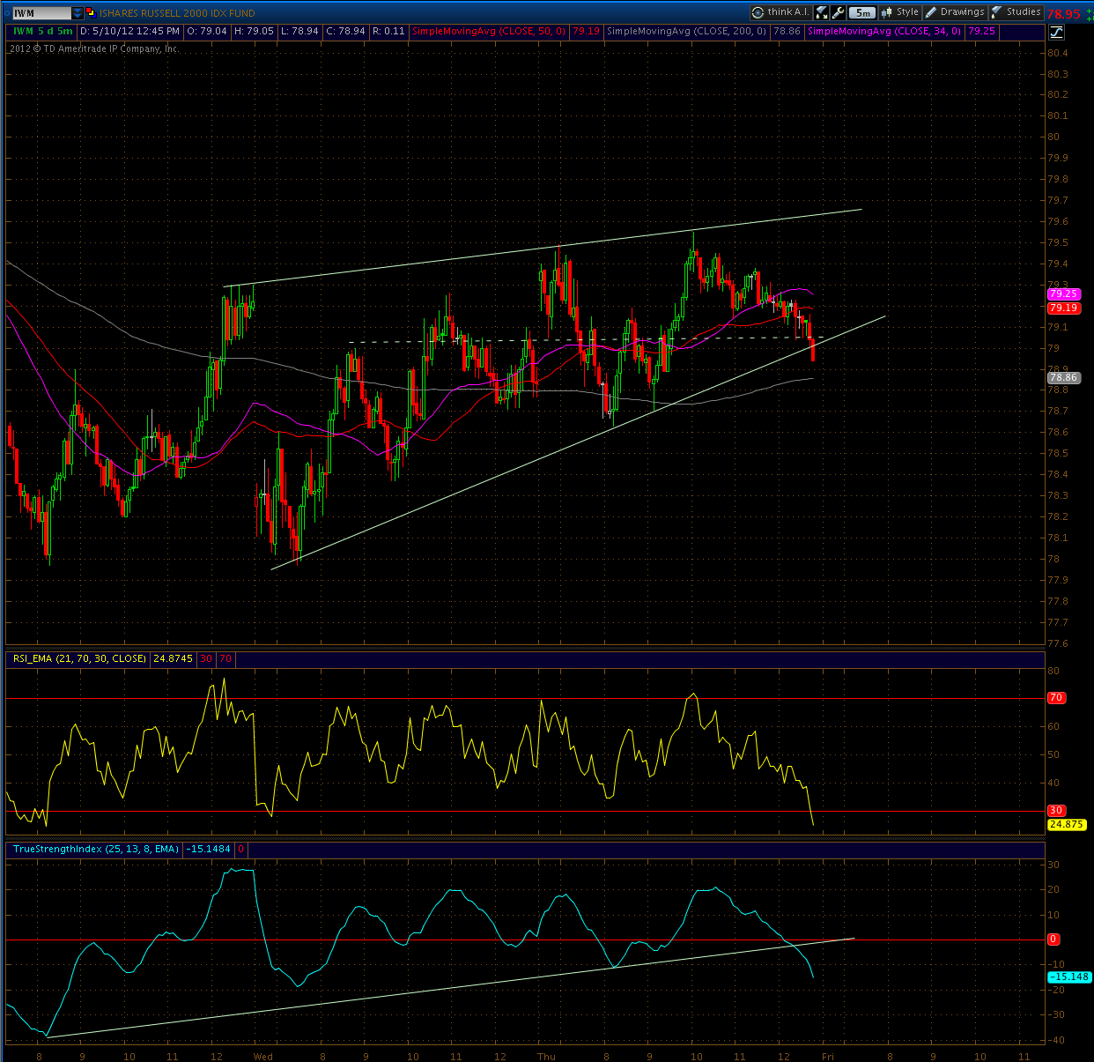Viewport: 1094px width, 1062px height.
Task: Click the small circle icon left of symbol box
Action: pos(7,13)
